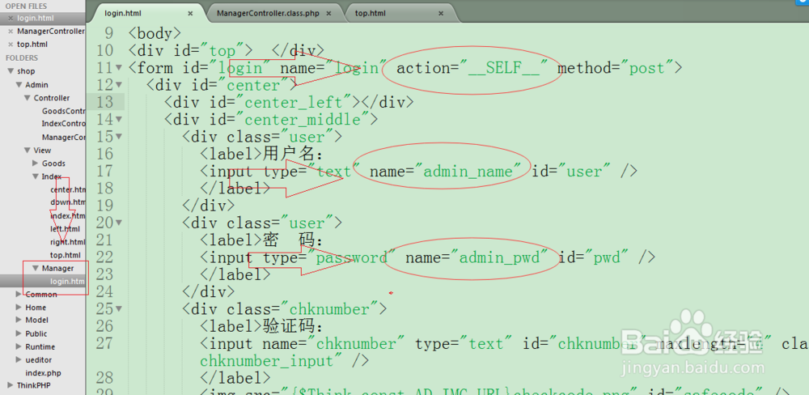Screen dimensions: 809x395
Task: Click the div class="chknumber" line
Action: (284, 309)
